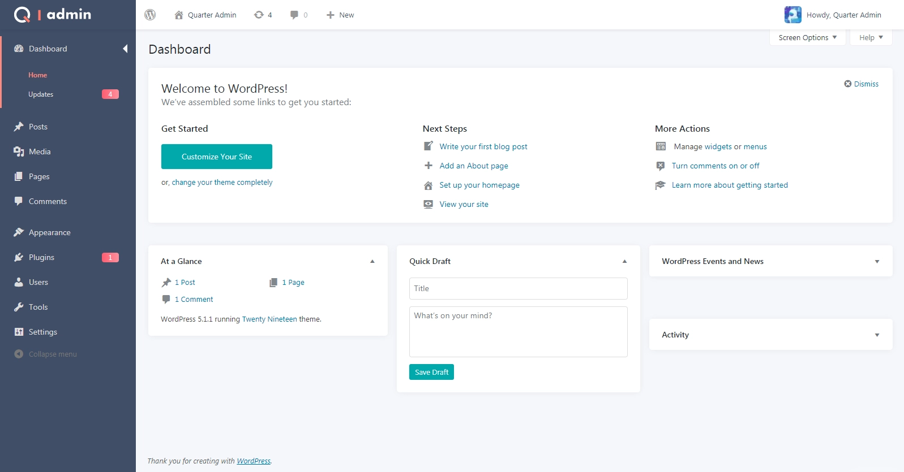Click the Tools wrench icon
The height and width of the screenshot is (472, 904).
coord(19,307)
